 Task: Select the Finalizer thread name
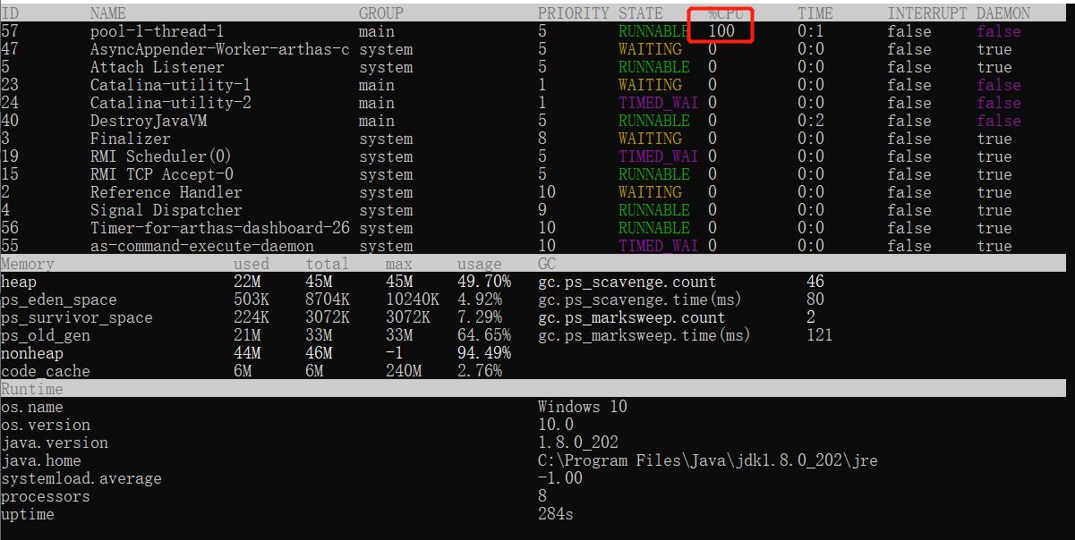coord(131,139)
